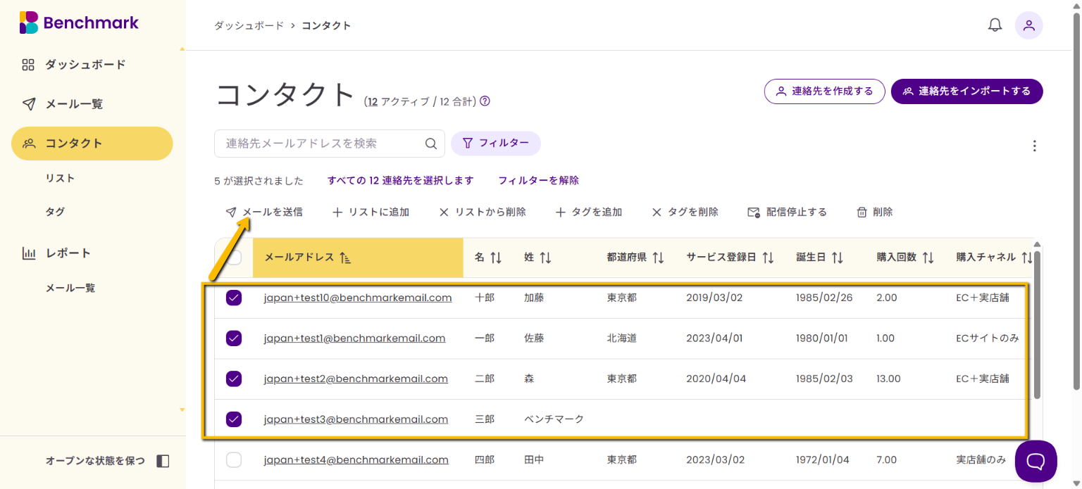Click 配信停止する action

(x=787, y=212)
